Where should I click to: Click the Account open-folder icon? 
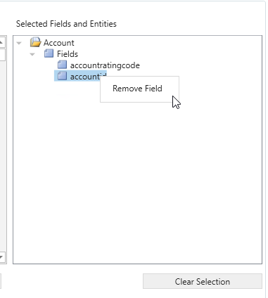(35, 42)
